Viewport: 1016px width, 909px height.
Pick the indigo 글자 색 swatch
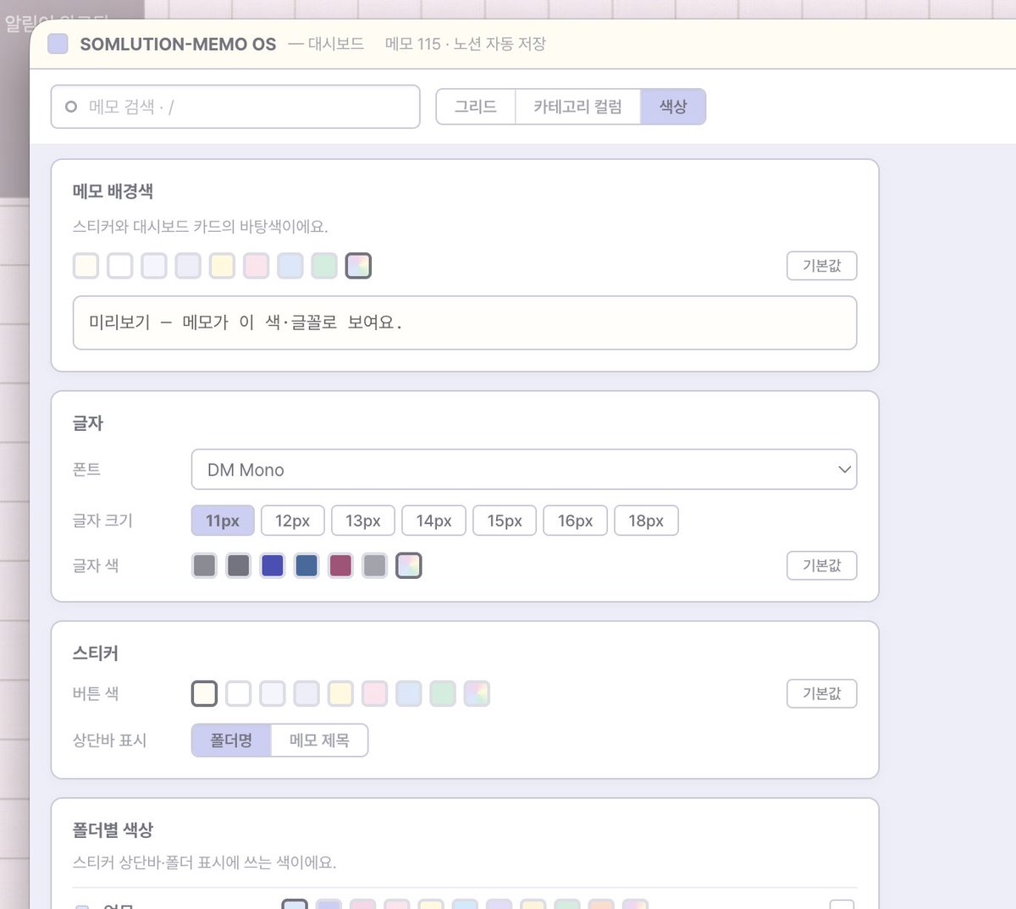[273, 565]
